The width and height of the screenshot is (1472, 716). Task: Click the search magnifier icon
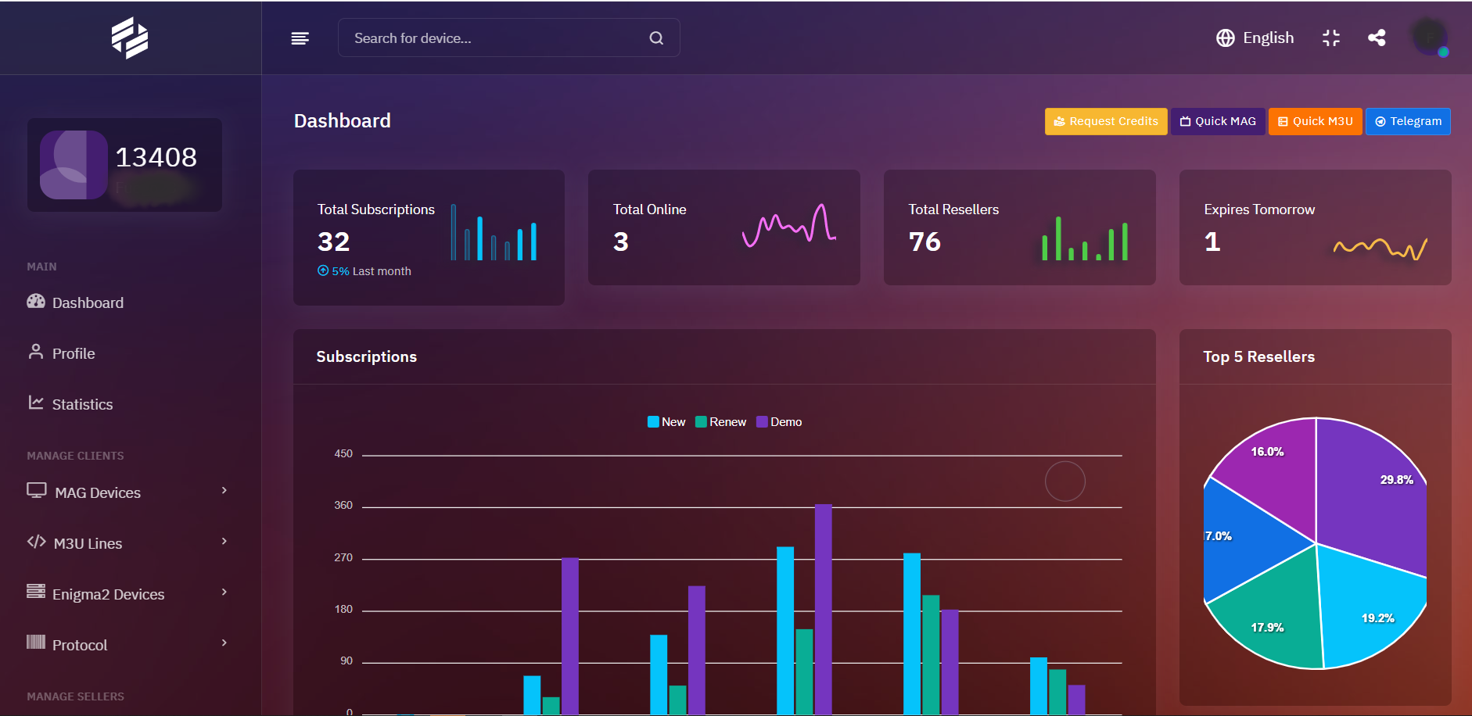[x=655, y=38]
